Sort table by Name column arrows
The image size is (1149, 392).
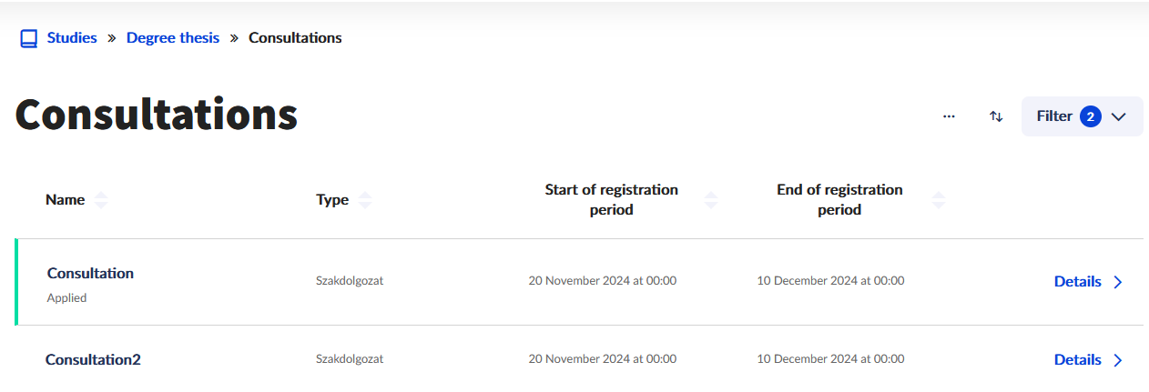[x=101, y=200]
